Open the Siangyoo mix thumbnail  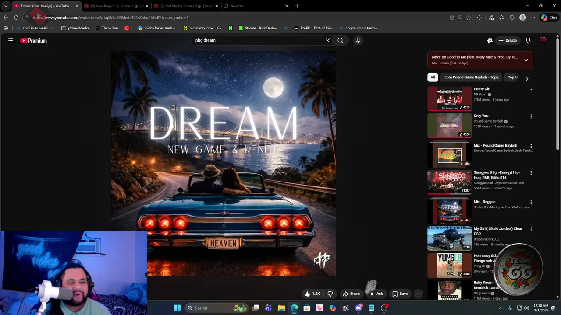point(449,182)
